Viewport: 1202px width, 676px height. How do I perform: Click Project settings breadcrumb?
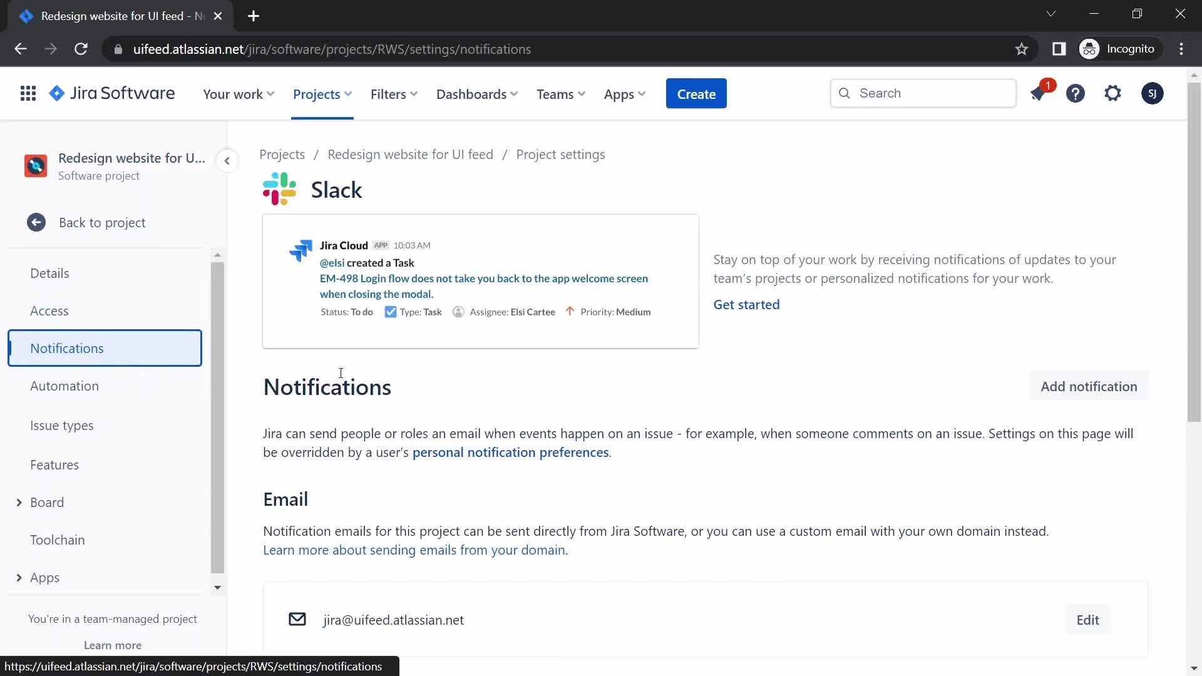[560, 155]
